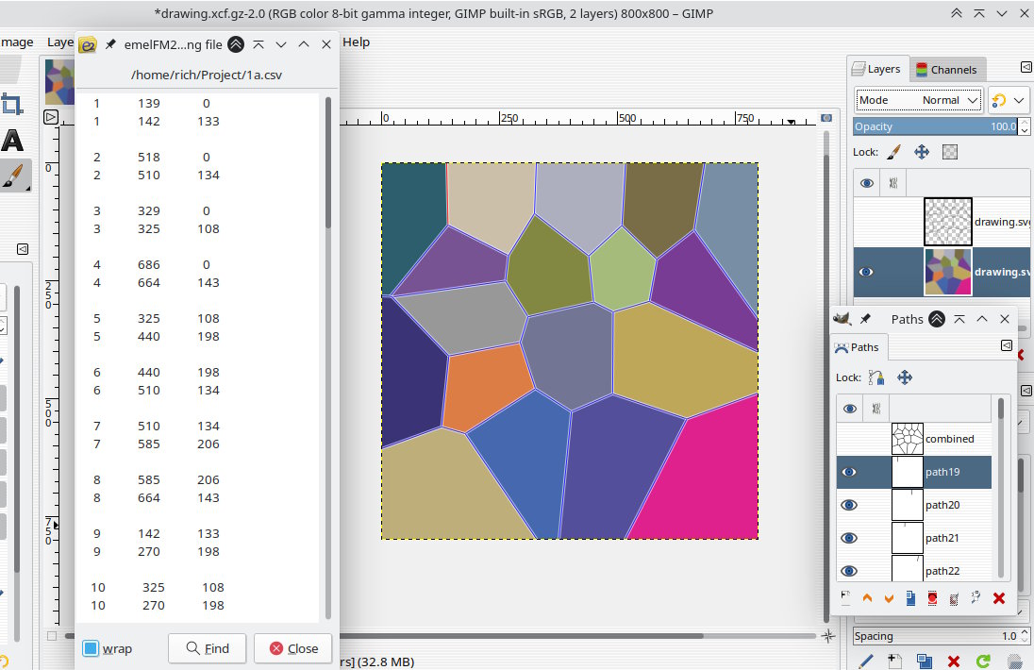Select the Text tool

[12, 141]
